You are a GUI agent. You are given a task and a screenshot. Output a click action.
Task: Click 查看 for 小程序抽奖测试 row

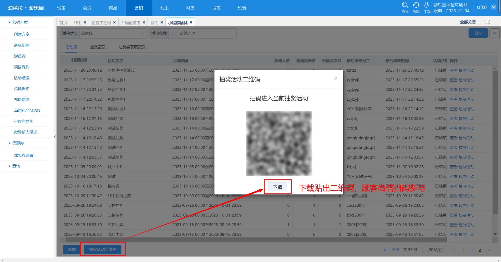tap(453, 70)
